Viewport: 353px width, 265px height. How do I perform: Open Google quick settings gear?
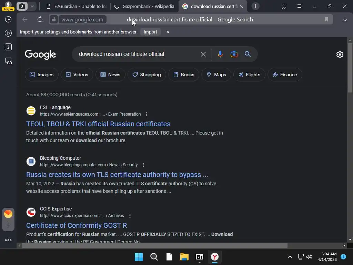click(340, 54)
